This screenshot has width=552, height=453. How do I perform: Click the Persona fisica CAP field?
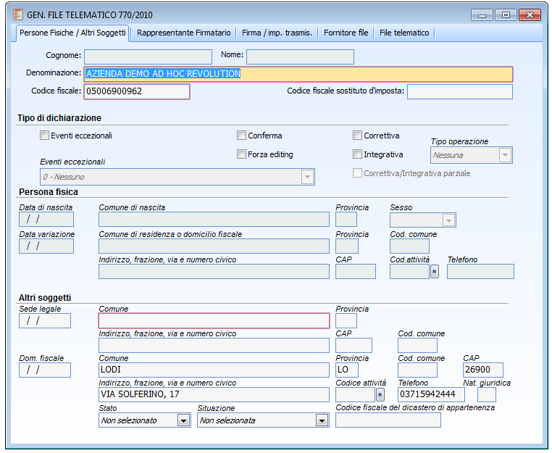356,272
